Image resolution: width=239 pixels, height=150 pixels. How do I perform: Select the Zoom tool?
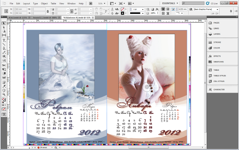[4, 94]
